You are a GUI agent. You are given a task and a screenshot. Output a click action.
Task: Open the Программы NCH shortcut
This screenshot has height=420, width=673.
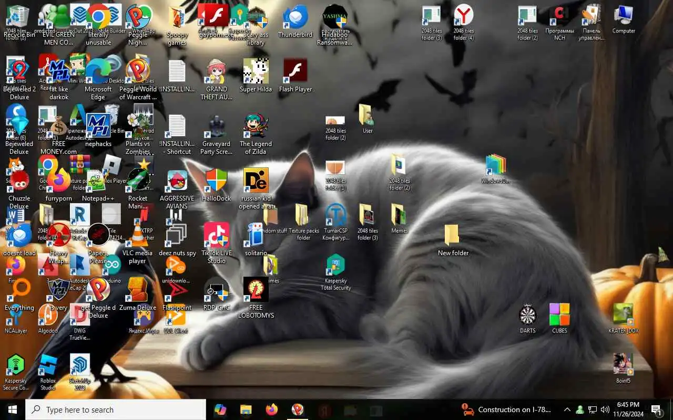[559, 22]
